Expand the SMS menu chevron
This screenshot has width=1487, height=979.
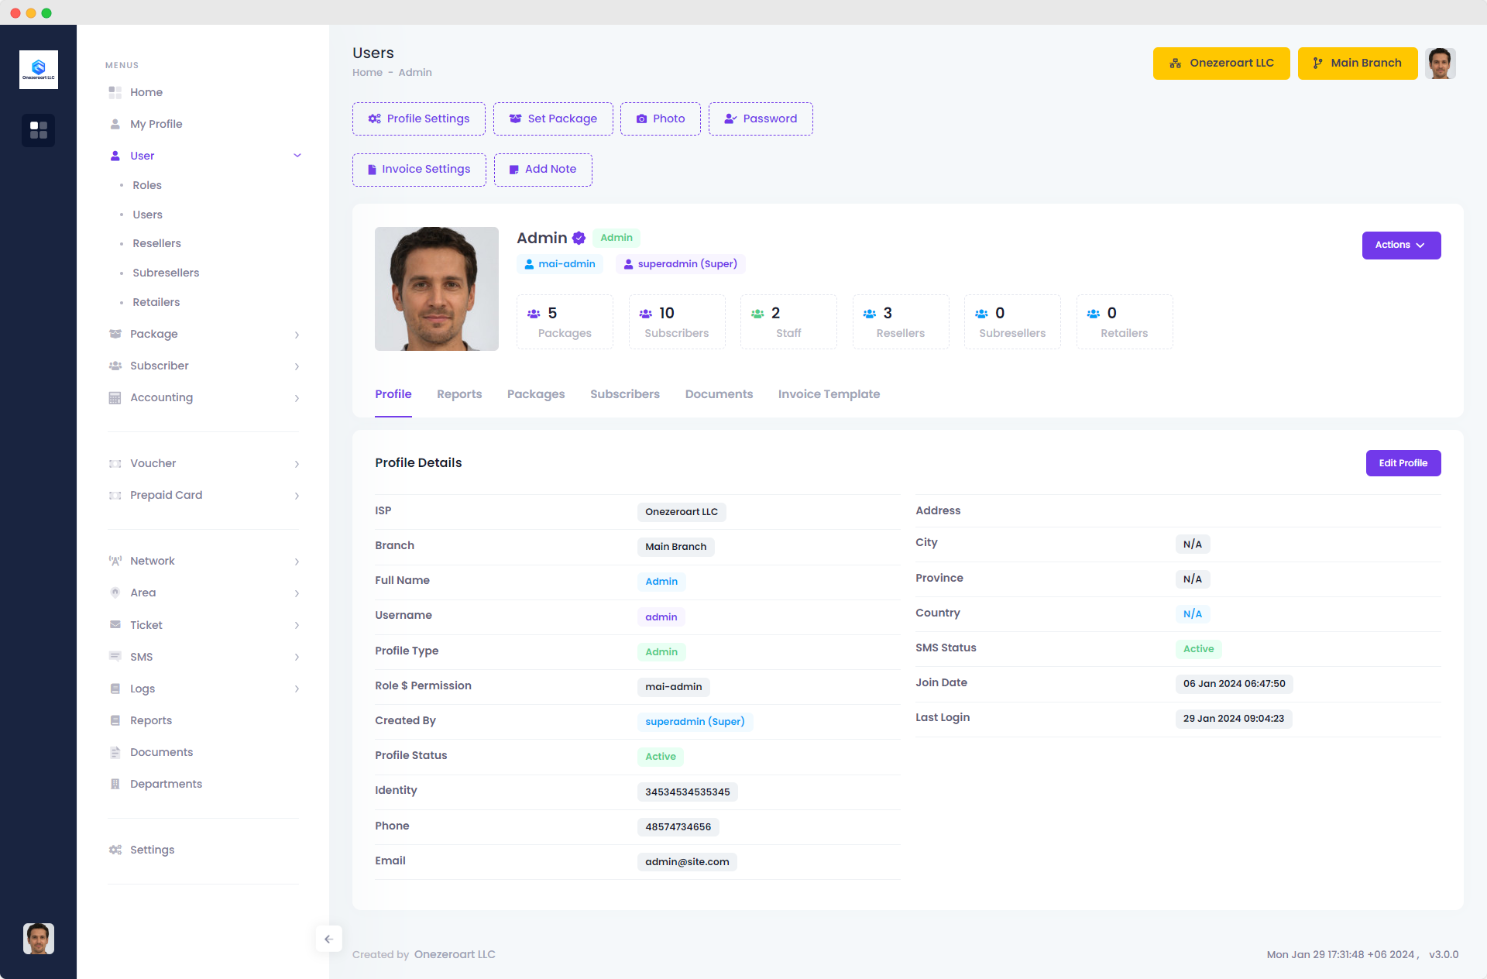pos(297,657)
